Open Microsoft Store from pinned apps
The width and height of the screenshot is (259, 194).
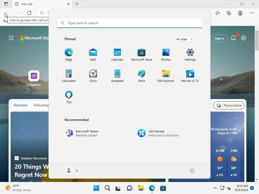tap(142, 55)
